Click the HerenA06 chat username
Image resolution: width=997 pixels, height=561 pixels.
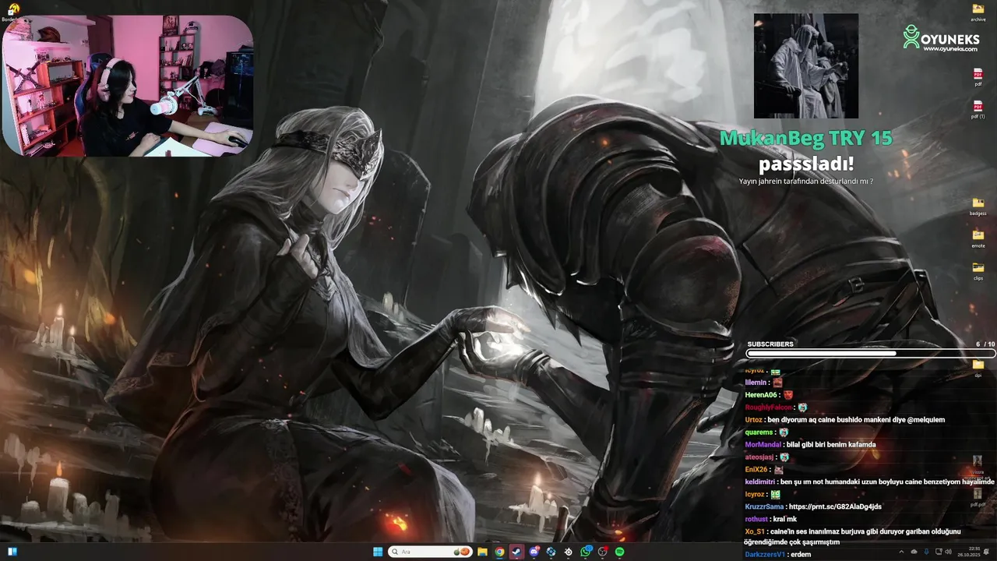(x=762, y=394)
